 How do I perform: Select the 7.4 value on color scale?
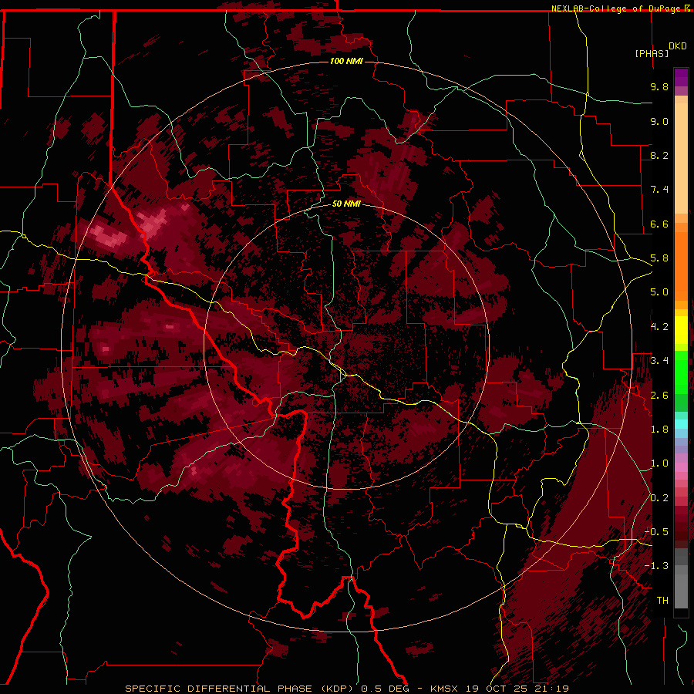point(659,190)
